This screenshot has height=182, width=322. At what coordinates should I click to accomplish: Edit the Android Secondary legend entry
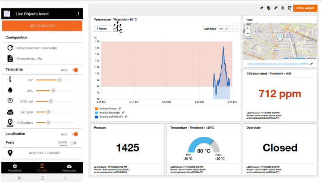pyautogui.click(x=123, y=113)
